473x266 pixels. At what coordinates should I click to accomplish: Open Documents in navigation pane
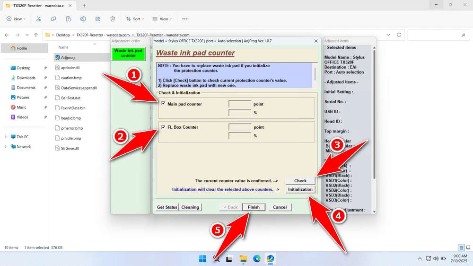(x=26, y=88)
